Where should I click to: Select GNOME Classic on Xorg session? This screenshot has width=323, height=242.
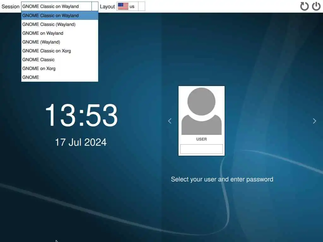60,51
